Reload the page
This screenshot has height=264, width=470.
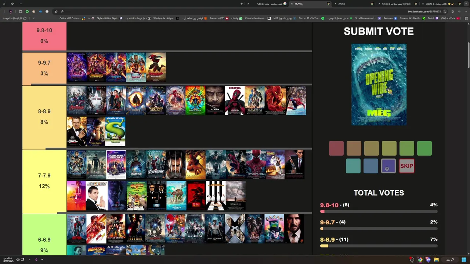[x=452, y=11]
